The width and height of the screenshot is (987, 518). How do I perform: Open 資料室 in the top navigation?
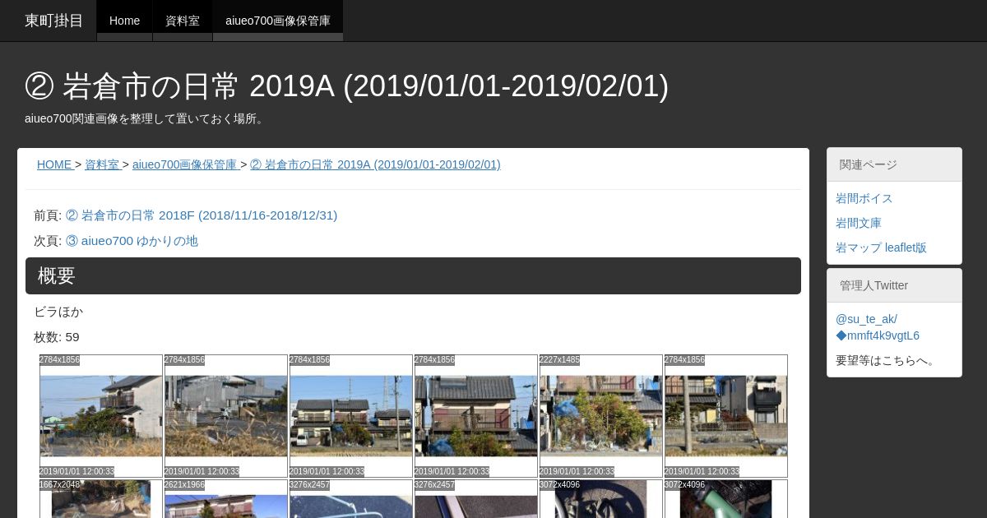pos(183,21)
